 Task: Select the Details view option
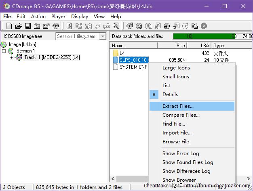[170, 94]
